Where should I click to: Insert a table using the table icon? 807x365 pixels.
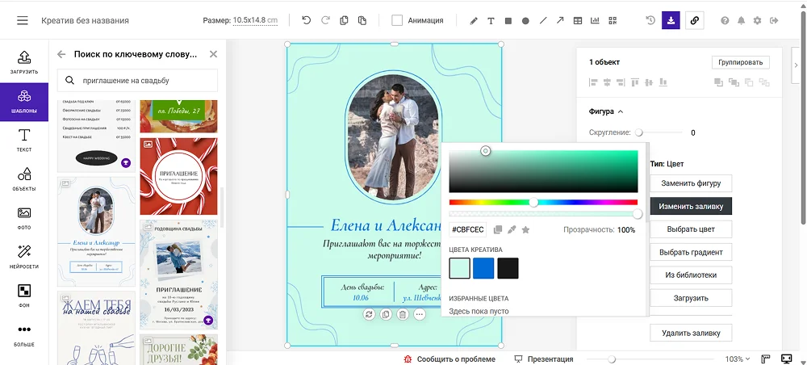tap(578, 21)
